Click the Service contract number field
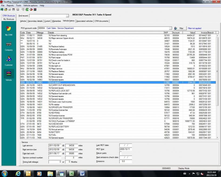This screenshot has width=221, height=177. point(59,158)
